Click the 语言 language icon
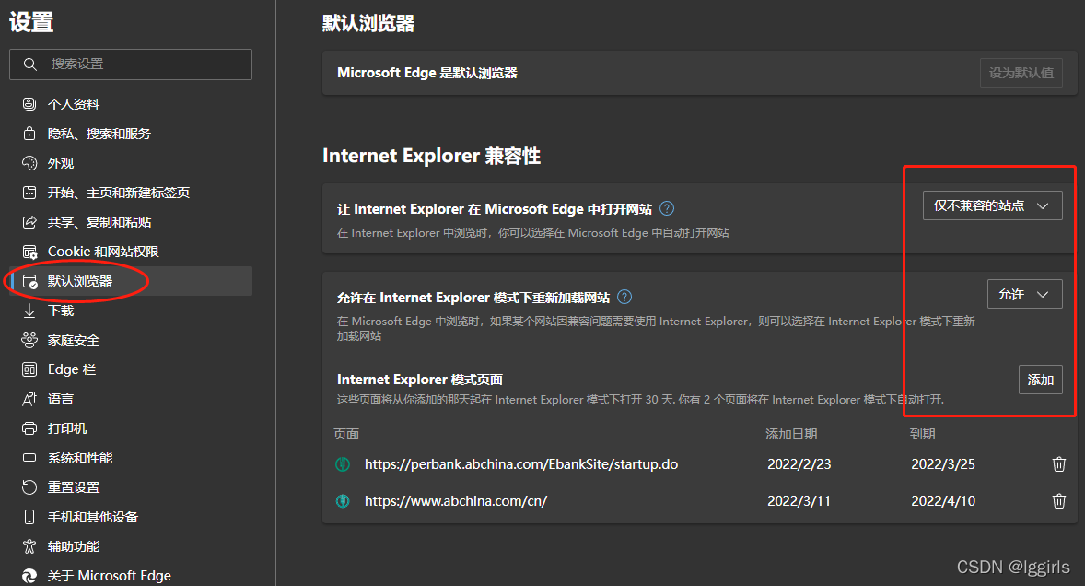The width and height of the screenshot is (1085, 586). point(29,399)
